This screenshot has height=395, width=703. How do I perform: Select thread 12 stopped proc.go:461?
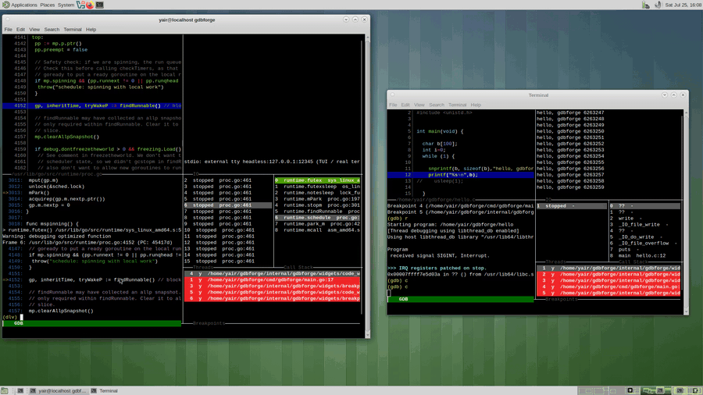(227, 243)
